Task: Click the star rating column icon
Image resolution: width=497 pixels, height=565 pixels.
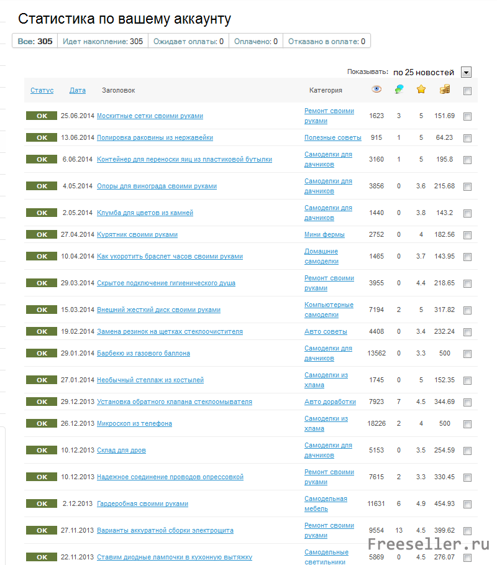Action: 421,90
